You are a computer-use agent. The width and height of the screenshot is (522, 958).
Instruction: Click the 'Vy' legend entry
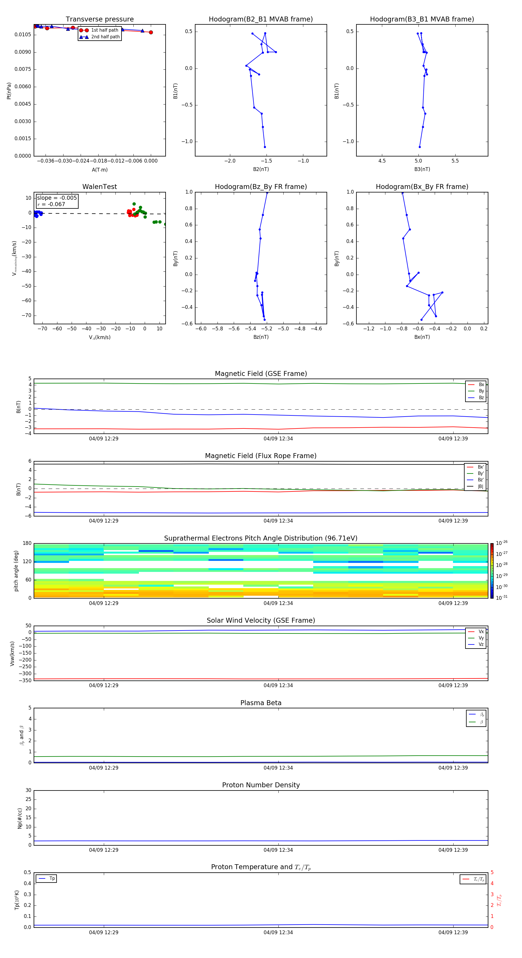476,638
